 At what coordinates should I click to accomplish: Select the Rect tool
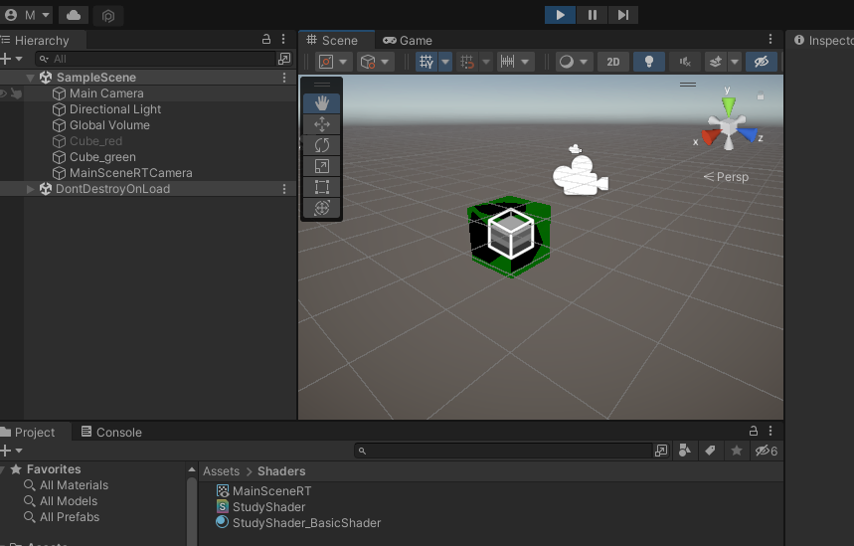pyautogui.click(x=322, y=187)
